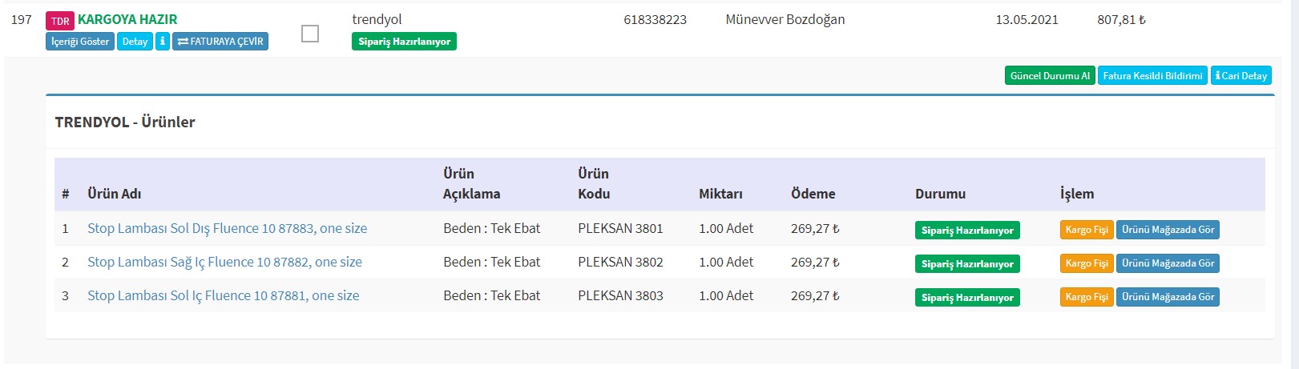Open Stop Lambası Sol Dış Fluence link
This screenshot has height=369, width=1299.
tap(227, 229)
